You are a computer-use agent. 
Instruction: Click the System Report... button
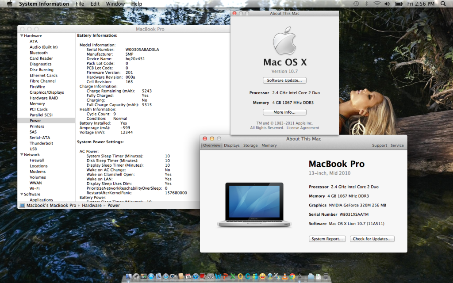click(x=327, y=239)
